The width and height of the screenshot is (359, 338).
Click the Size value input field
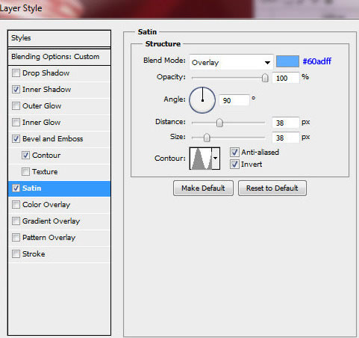point(285,138)
